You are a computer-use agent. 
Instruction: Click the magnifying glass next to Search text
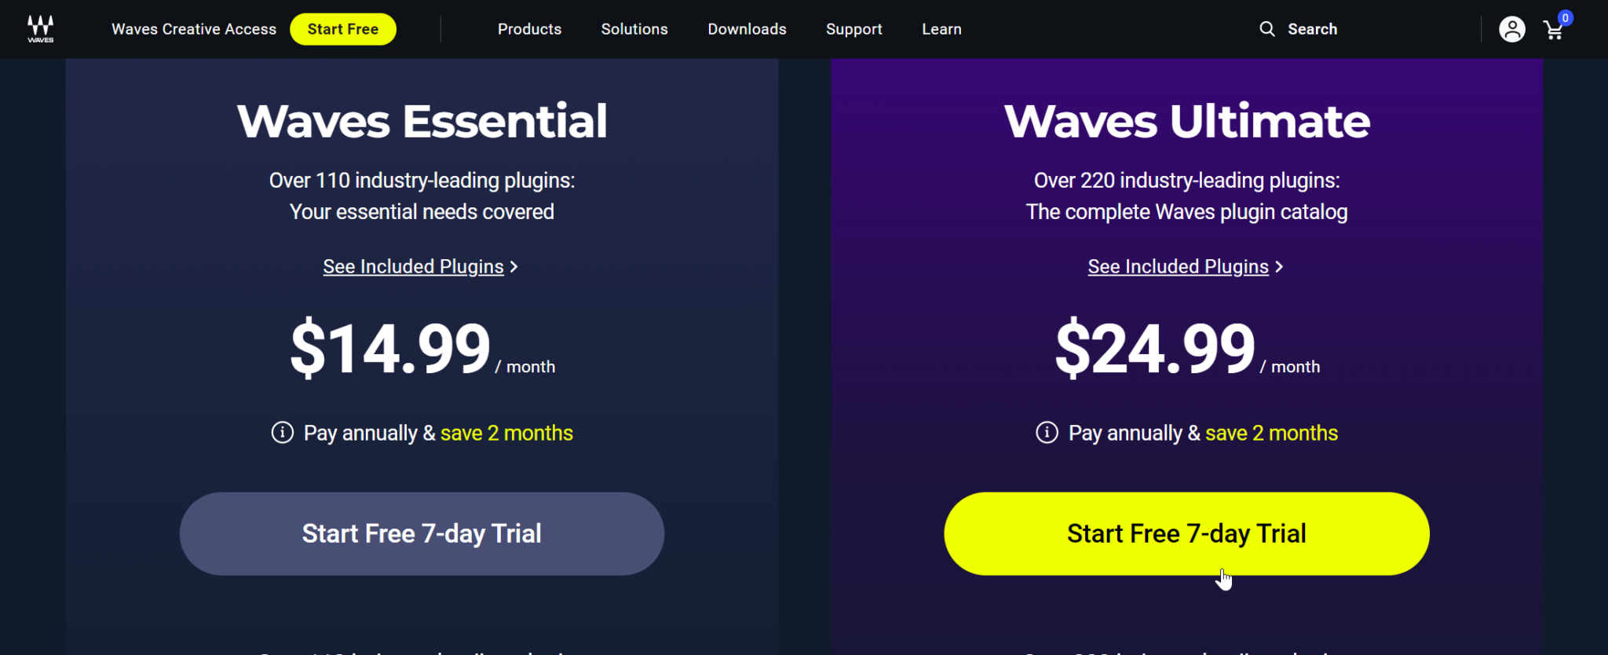click(1266, 28)
